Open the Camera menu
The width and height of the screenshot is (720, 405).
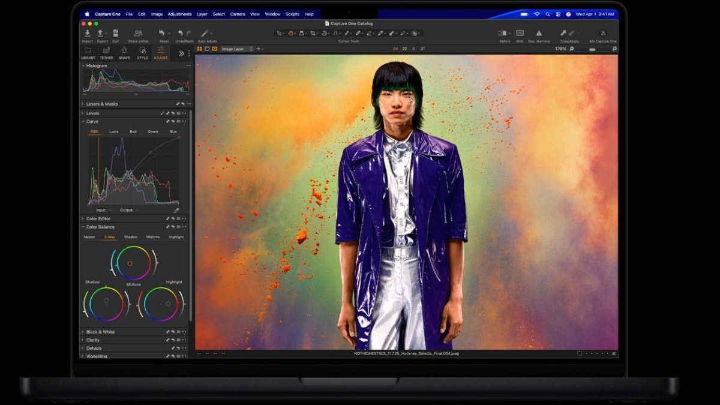click(x=238, y=14)
